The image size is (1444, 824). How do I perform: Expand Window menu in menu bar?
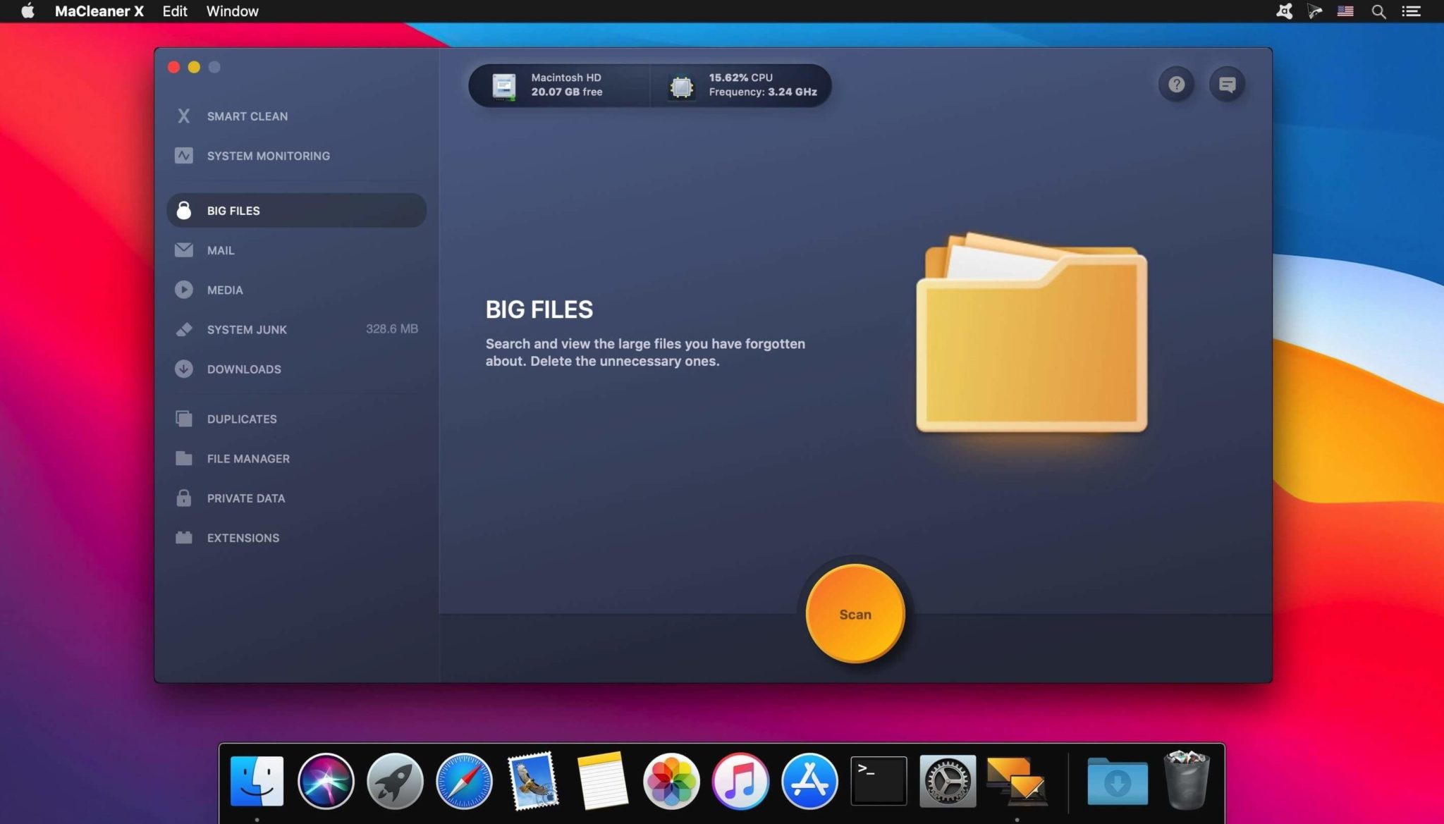click(x=232, y=11)
